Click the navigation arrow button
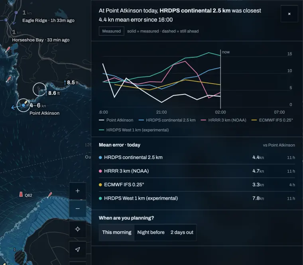 pyautogui.click(x=77, y=249)
